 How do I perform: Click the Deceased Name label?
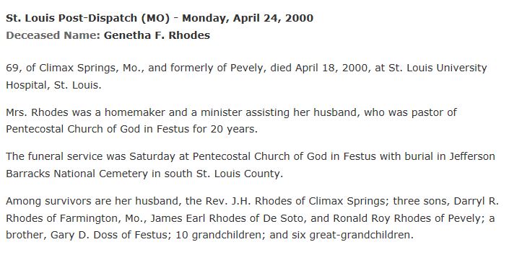click(53, 35)
